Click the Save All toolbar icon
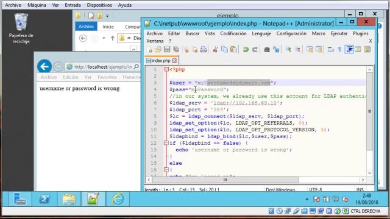Viewport: 390px width, 219px height. (176, 49)
